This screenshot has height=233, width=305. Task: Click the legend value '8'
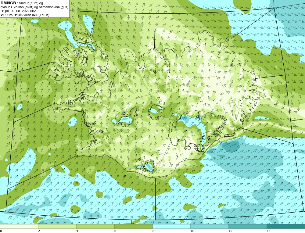coord(153,231)
